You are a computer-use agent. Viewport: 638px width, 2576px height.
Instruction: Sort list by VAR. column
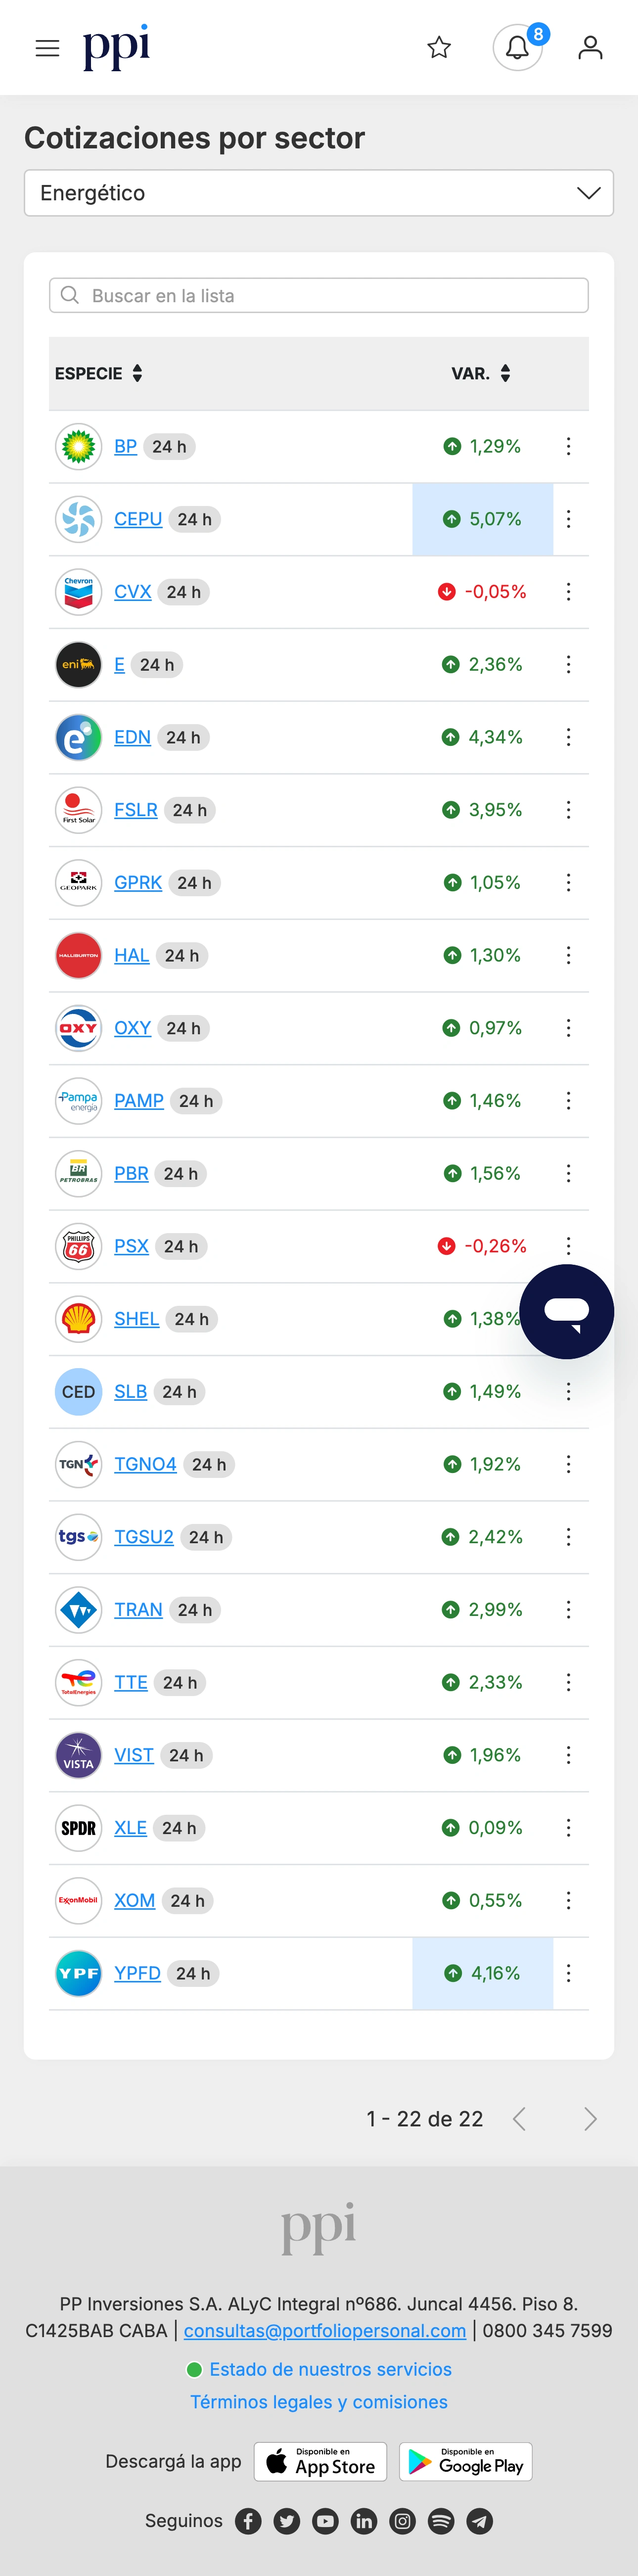[481, 373]
